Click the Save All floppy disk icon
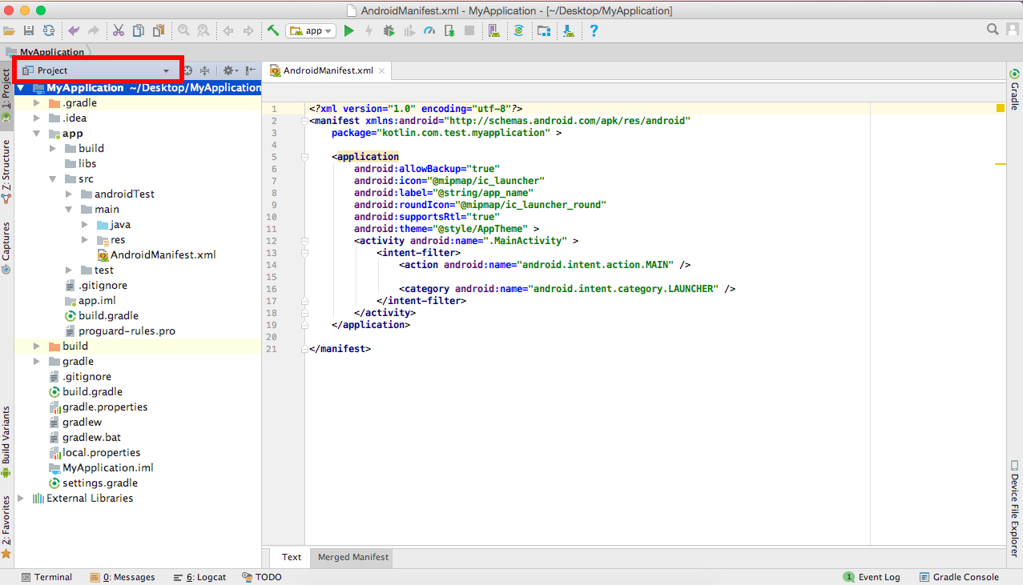Viewport: 1023px width, 585px height. click(29, 30)
